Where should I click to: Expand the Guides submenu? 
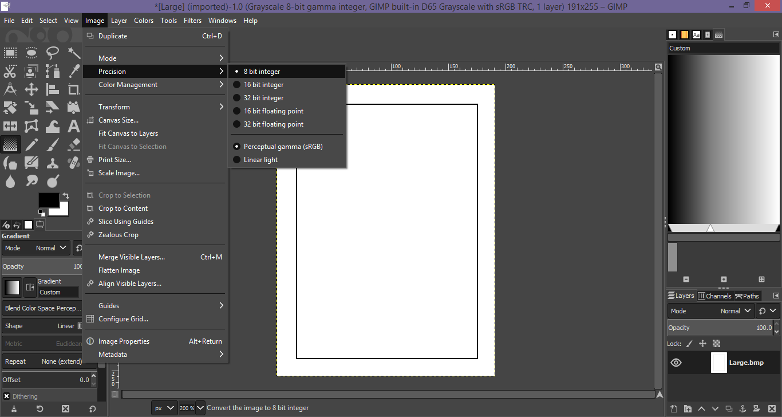pyautogui.click(x=155, y=306)
